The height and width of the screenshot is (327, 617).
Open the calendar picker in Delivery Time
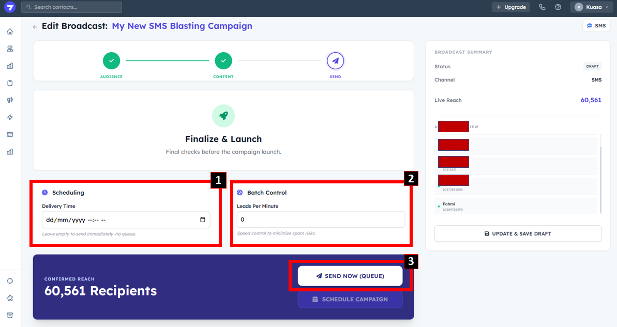tap(202, 220)
